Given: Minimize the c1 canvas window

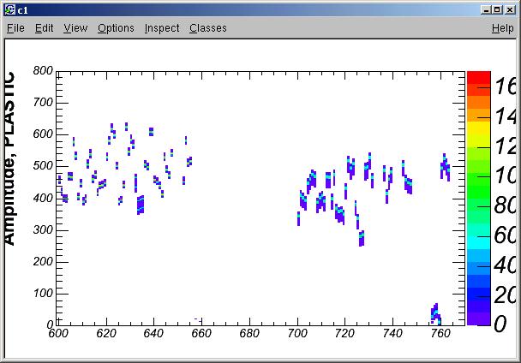Looking at the screenshot, I should click(486, 10).
